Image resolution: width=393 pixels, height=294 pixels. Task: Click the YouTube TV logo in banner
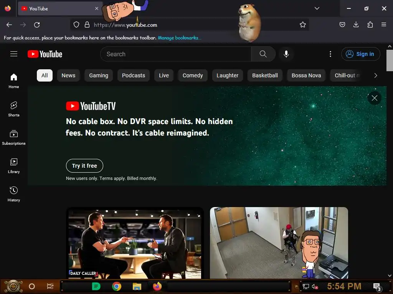click(x=91, y=106)
